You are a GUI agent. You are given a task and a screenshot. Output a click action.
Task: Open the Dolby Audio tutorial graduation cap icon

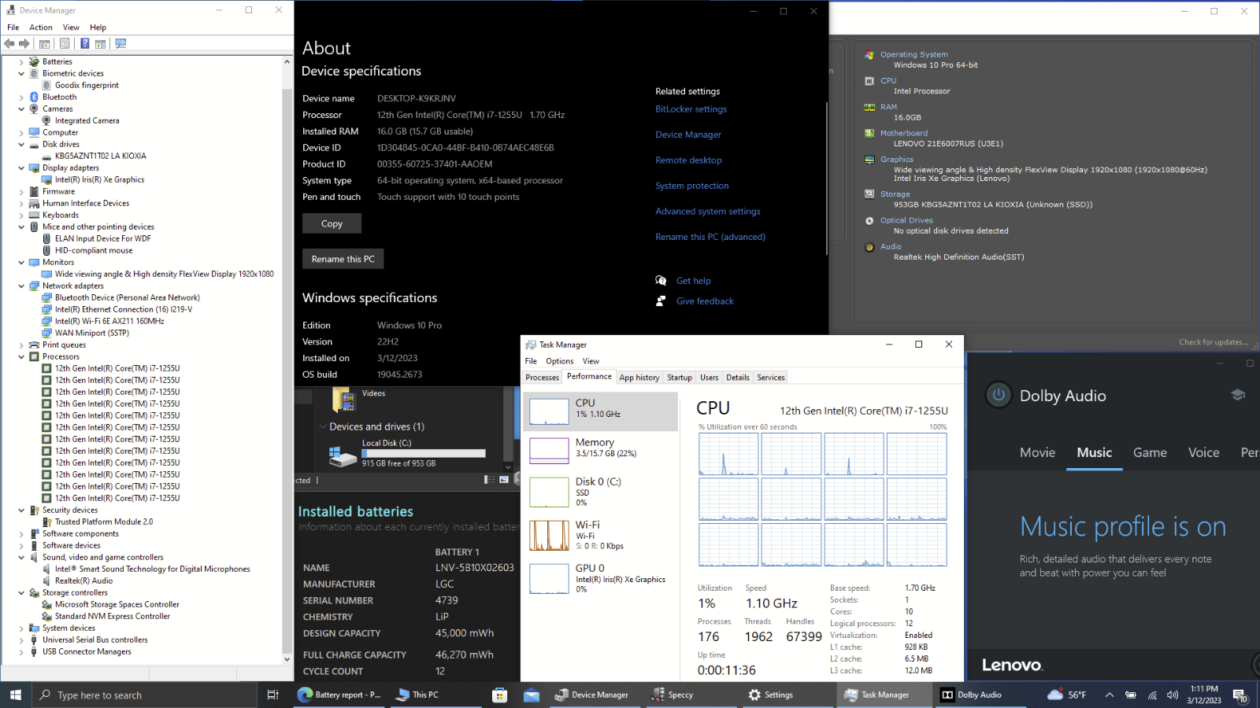(x=1238, y=395)
